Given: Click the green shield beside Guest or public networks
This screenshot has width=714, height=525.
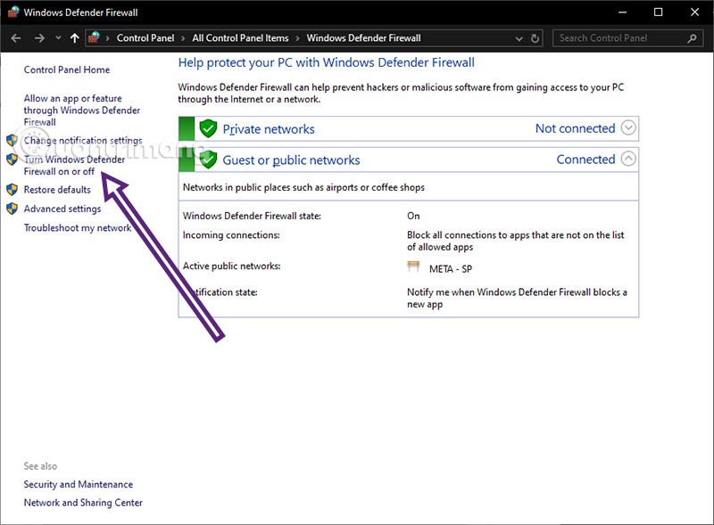Looking at the screenshot, I should click(x=208, y=160).
